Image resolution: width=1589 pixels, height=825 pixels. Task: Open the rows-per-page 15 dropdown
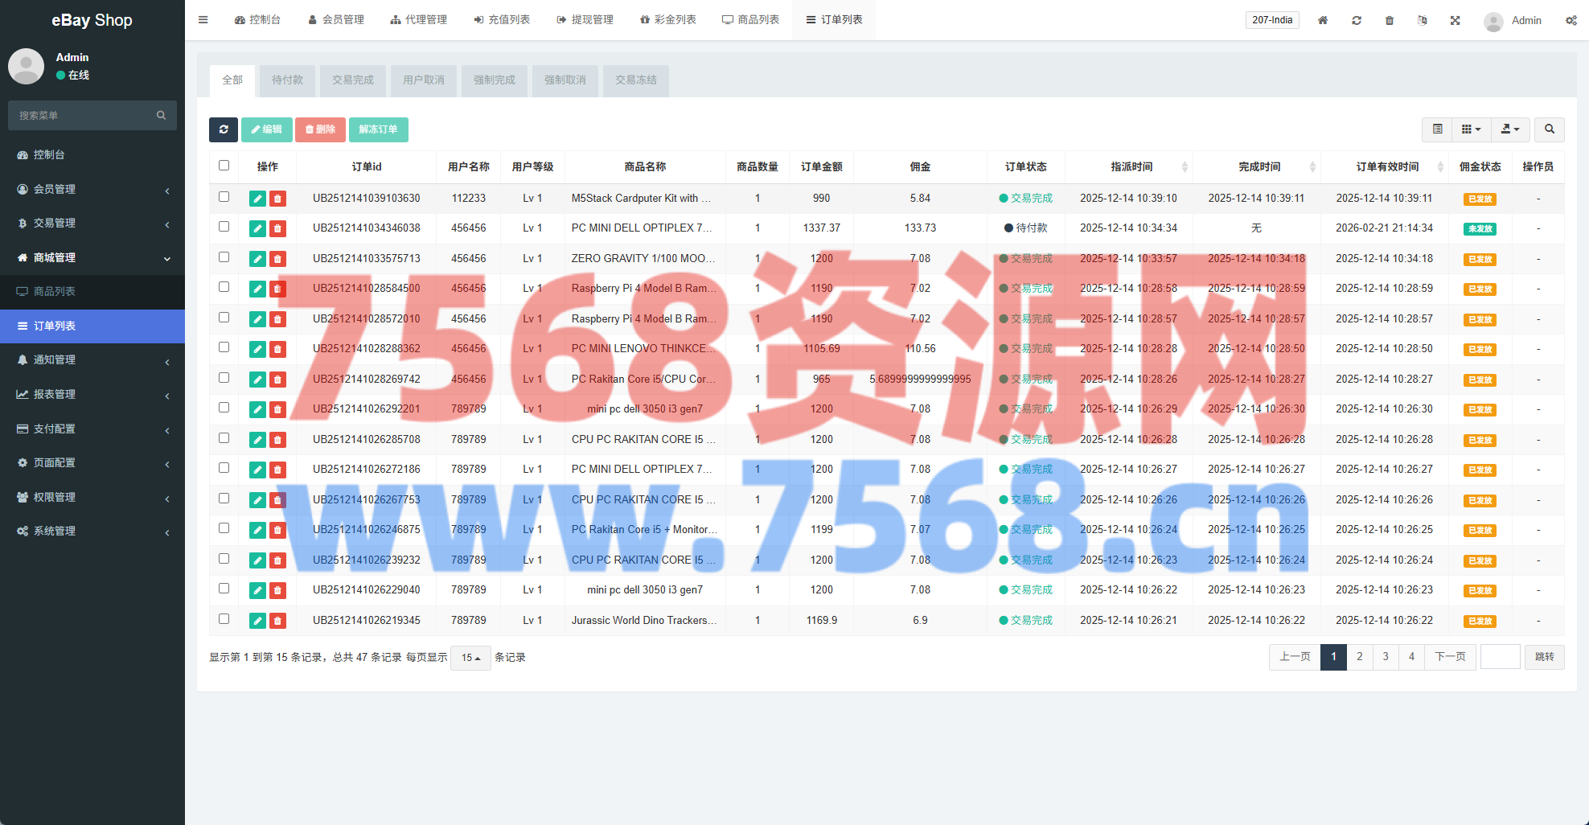pos(470,658)
